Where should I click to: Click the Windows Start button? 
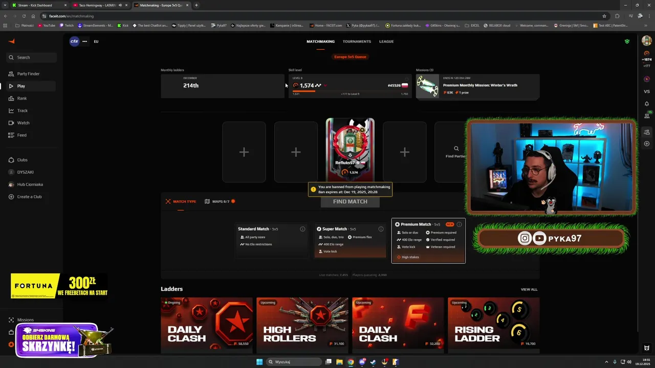pos(259,362)
